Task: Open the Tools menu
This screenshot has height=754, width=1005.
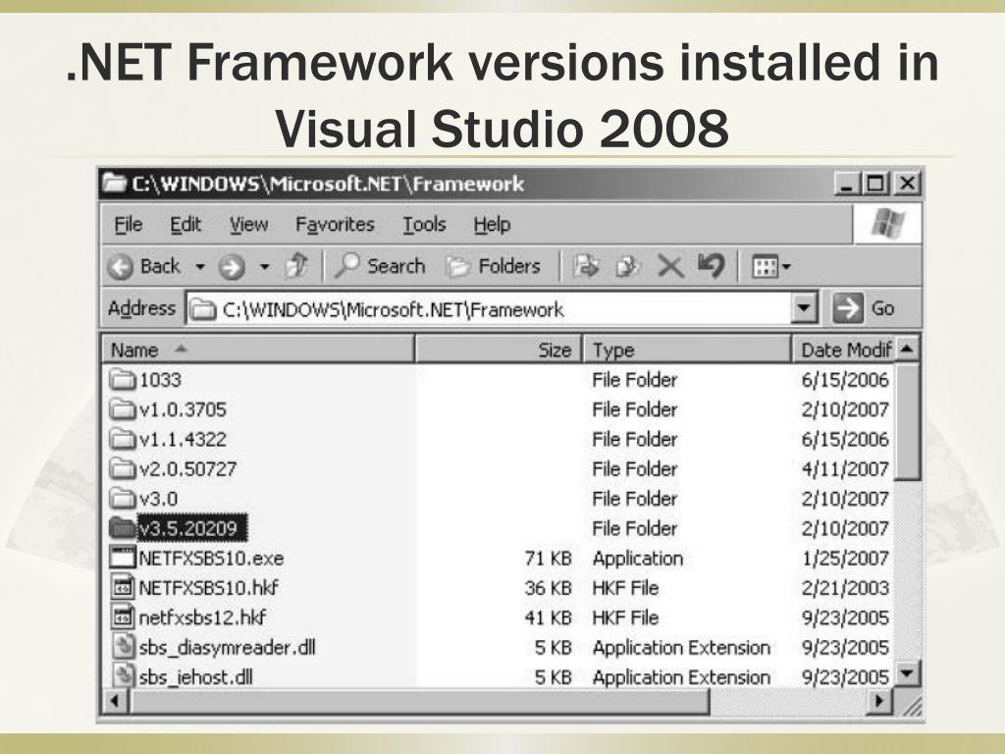Action: pos(424,225)
